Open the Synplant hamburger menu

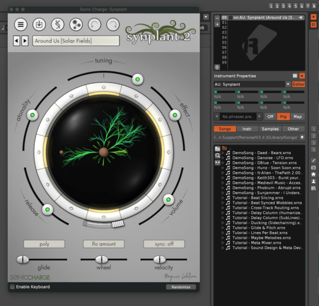(x=21, y=24)
